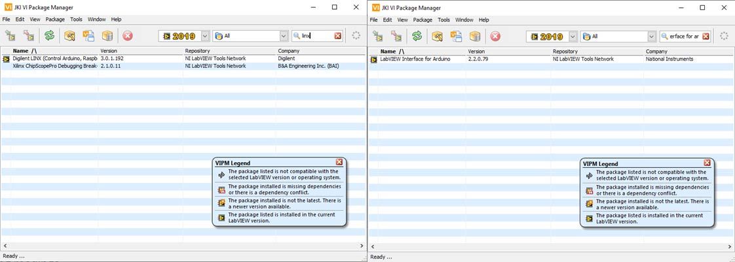Open Package menu in the Arduino-search window
The height and width of the screenshot is (262, 735).
click(423, 20)
